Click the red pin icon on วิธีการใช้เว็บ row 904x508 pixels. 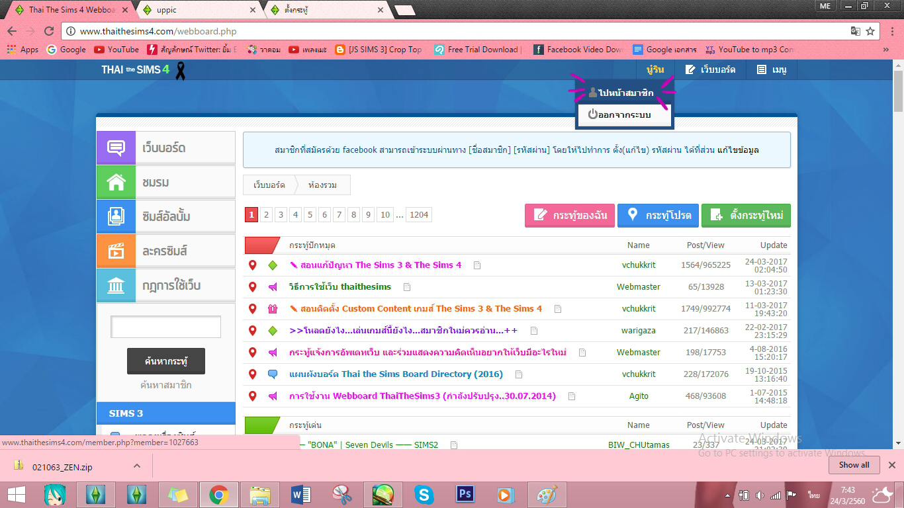click(x=252, y=287)
